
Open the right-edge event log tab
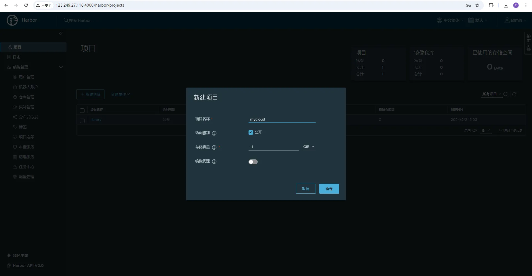(529, 43)
